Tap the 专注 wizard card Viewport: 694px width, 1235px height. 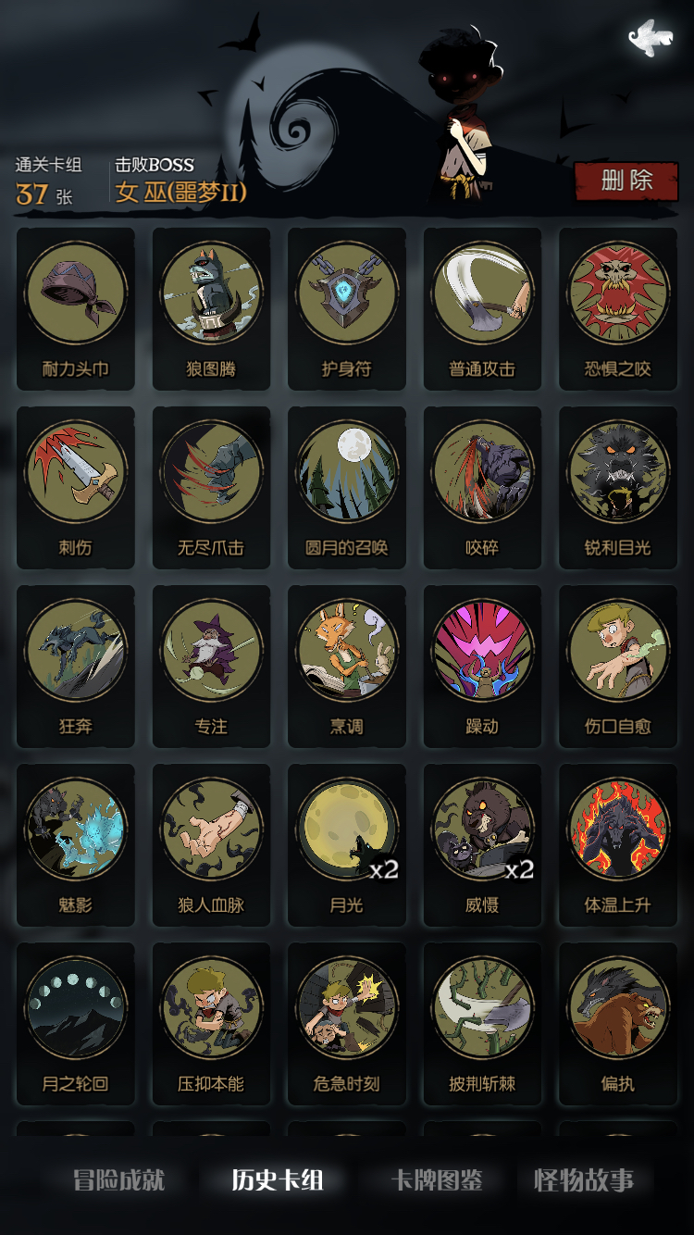point(211,667)
